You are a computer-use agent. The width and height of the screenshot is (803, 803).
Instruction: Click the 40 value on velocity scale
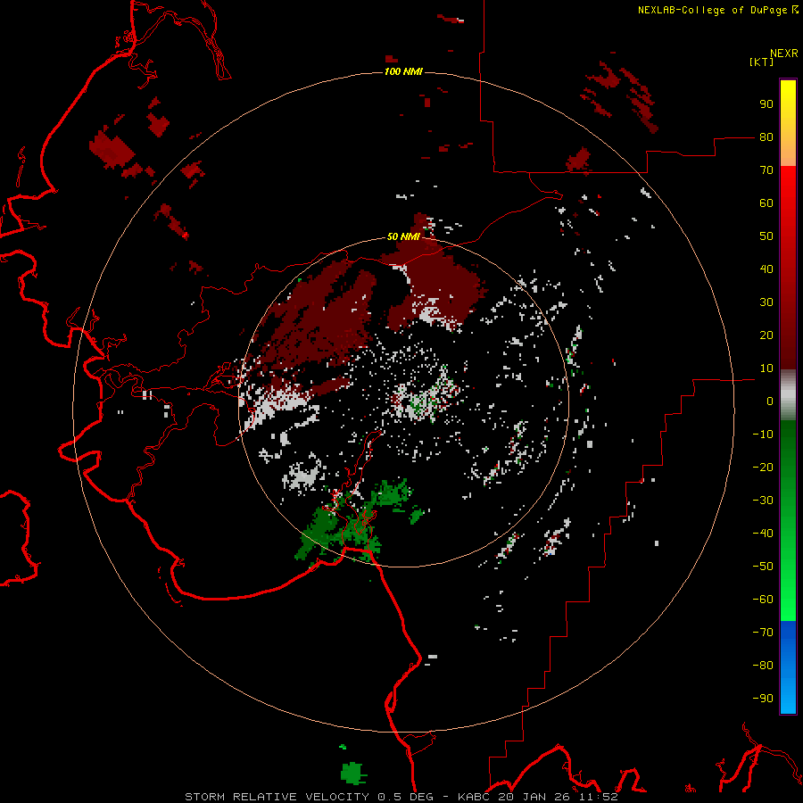[766, 269]
